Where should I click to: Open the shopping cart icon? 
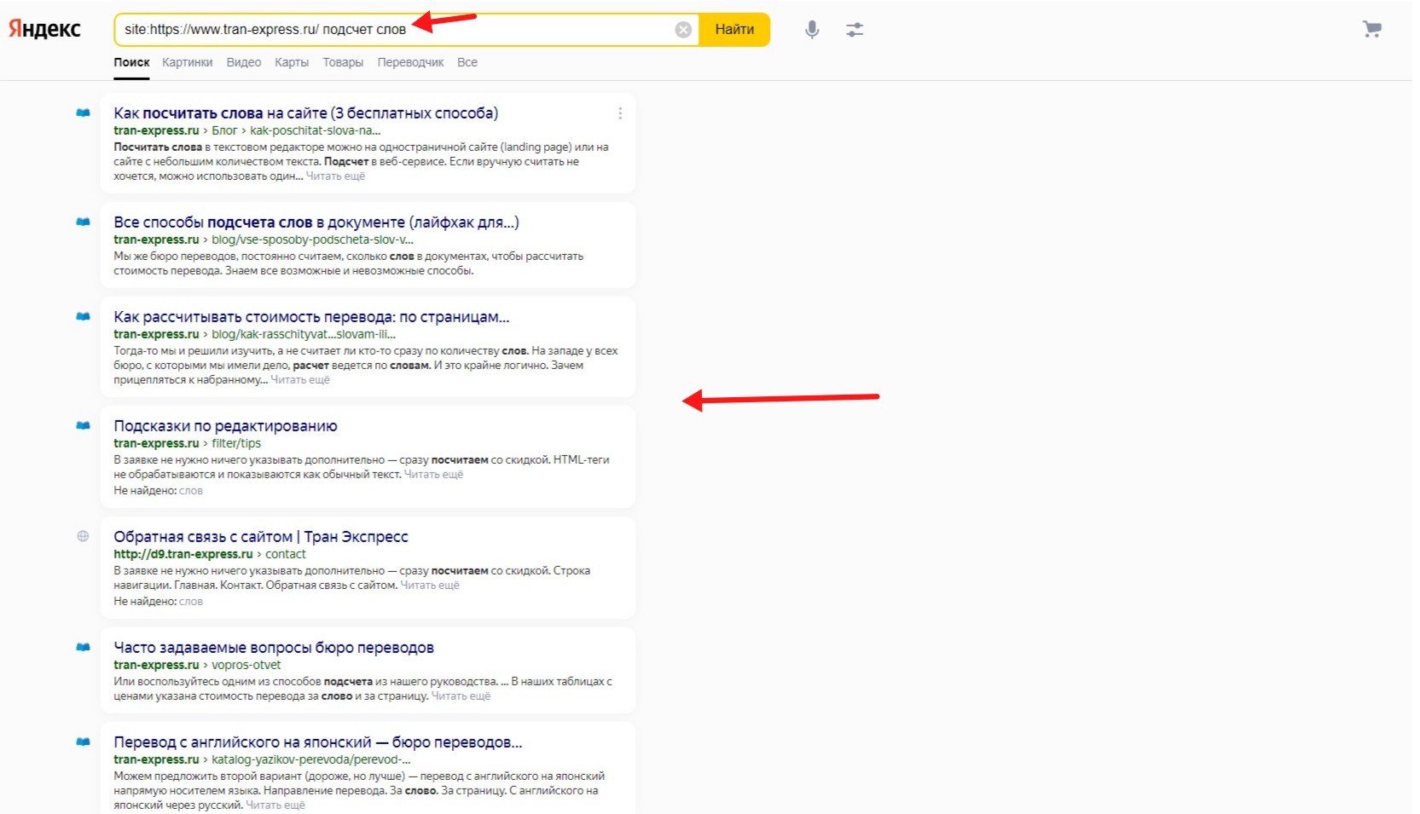tap(1371, 30)
